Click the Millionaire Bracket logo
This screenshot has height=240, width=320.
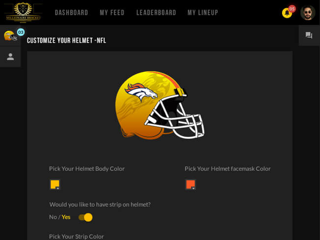pyautogui.click(x=23, y=12)
